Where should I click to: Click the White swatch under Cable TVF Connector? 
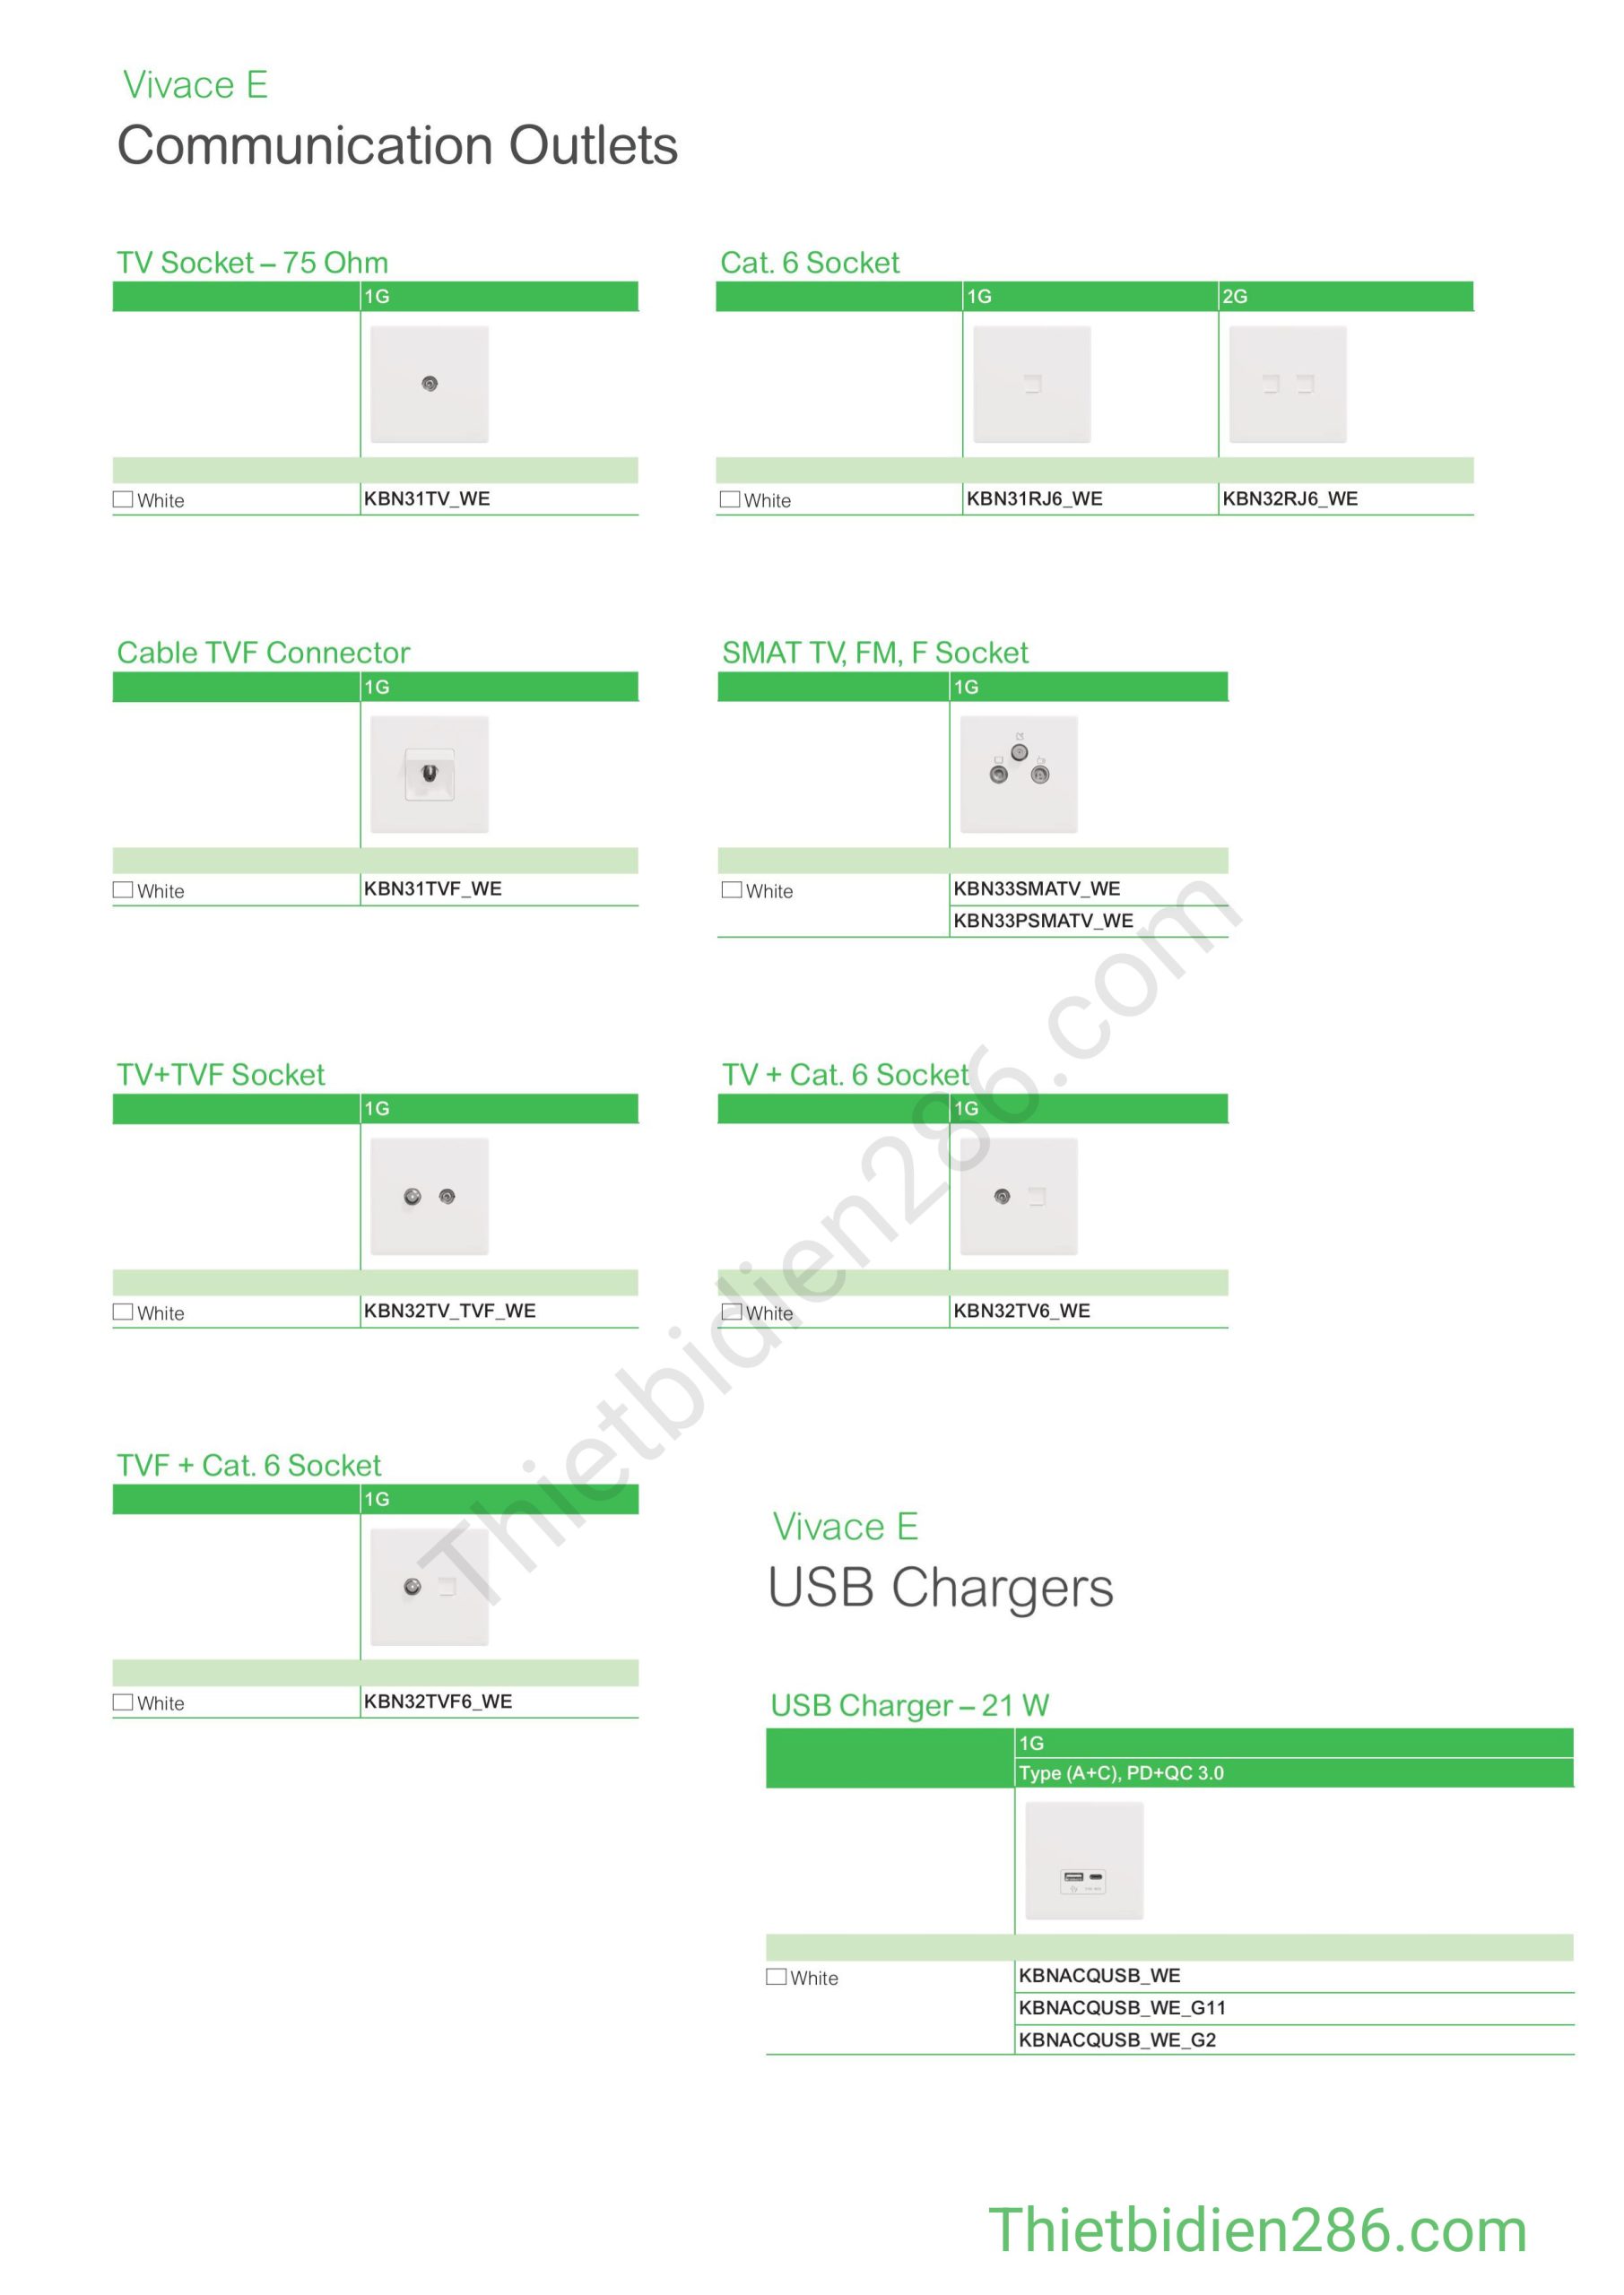pos(123,889)
